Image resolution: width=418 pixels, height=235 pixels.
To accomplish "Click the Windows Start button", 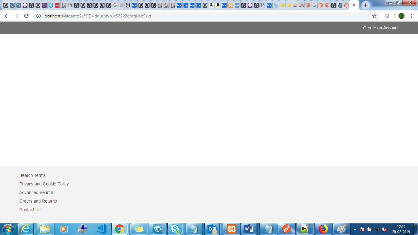I will coord(8,229).
